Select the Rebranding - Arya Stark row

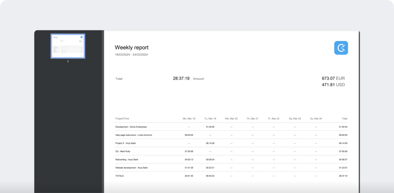click(x=126, y=160)
